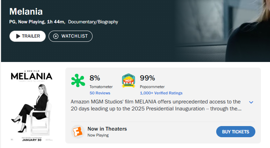Open the 1,000+ Verified Ratings link
Viewport: 270px width, 148px height.
pyautogui.click(x=161, y=93)
